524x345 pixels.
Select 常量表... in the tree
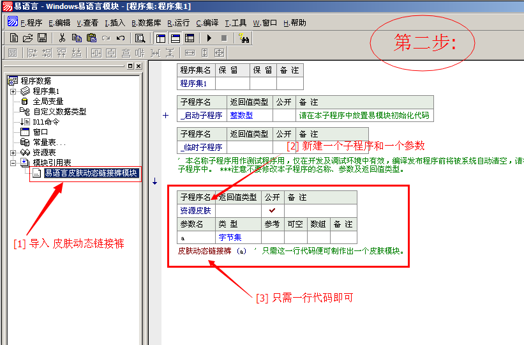[x=49, y=142]
